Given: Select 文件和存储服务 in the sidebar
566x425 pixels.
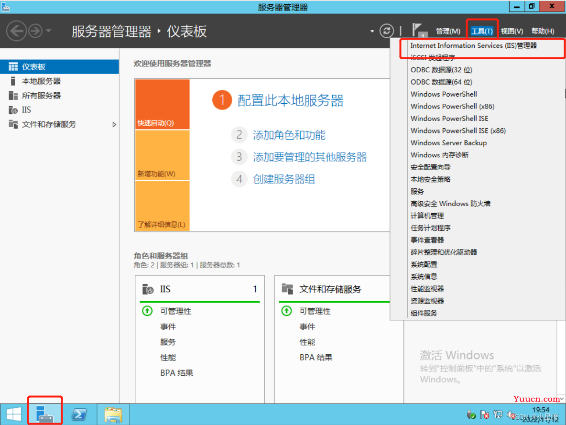Looking at the screenshot, I should tap(60, 124).
